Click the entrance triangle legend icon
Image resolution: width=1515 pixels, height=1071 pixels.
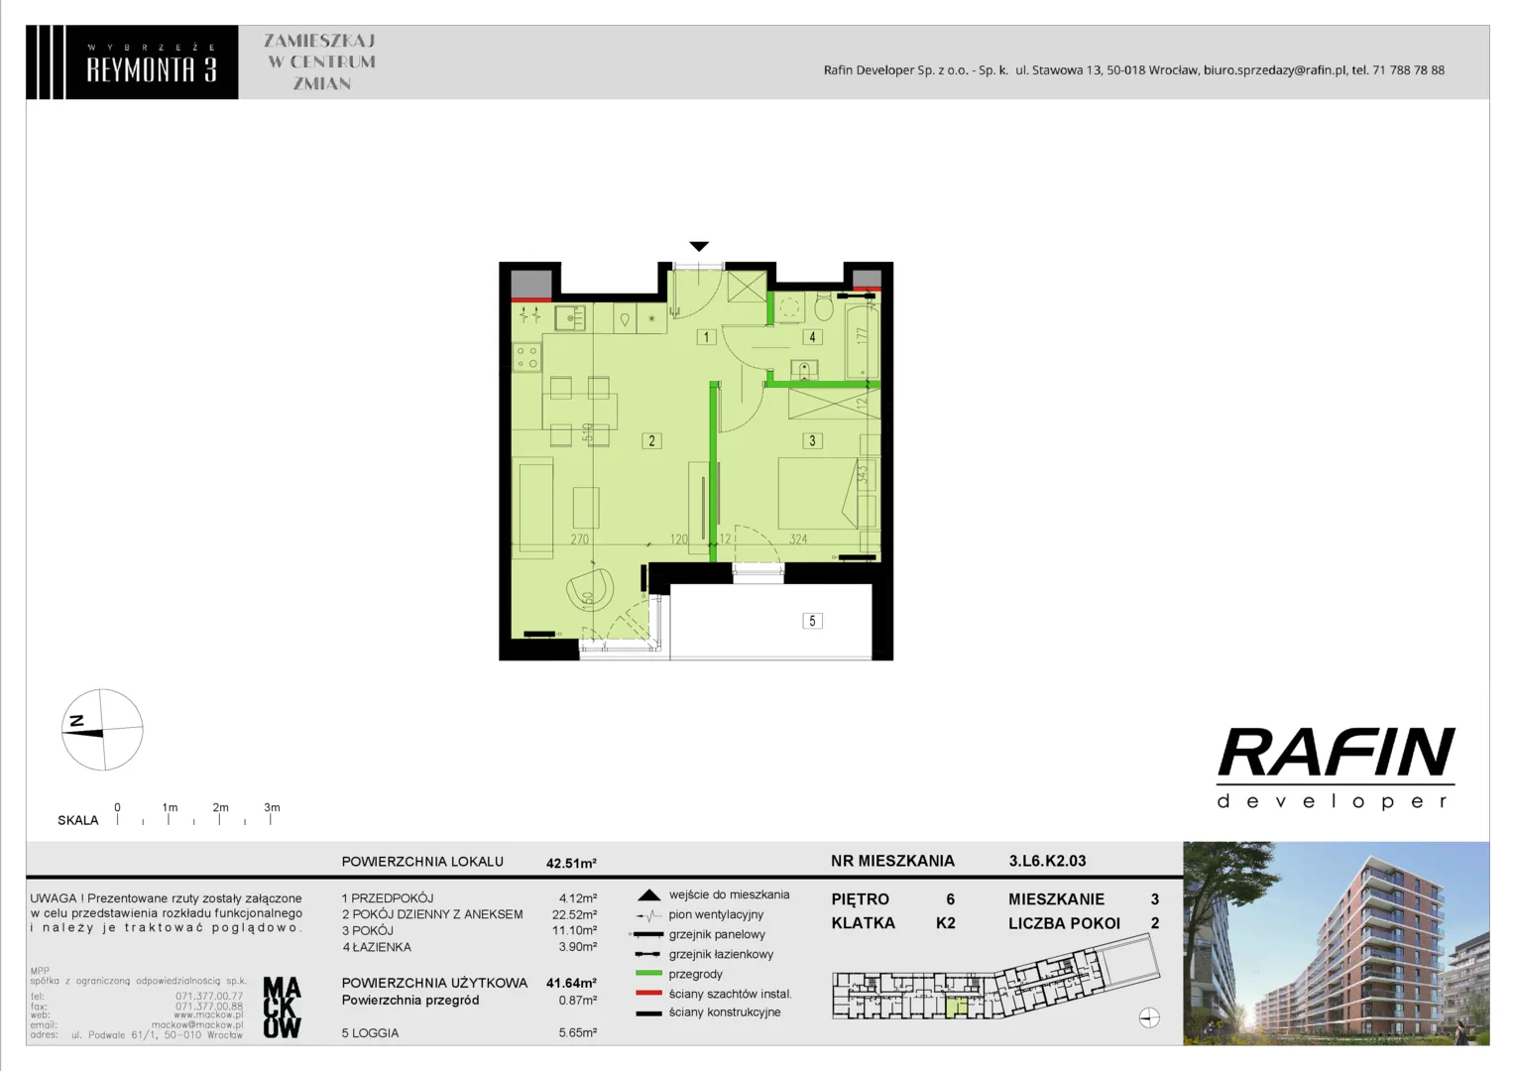point(648,894)
